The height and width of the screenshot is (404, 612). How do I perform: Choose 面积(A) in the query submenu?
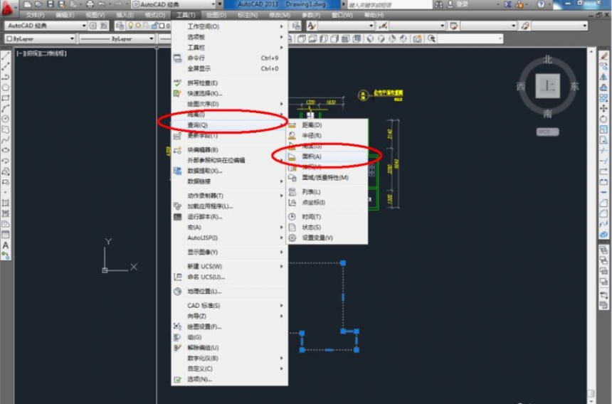tap(327, 156)
